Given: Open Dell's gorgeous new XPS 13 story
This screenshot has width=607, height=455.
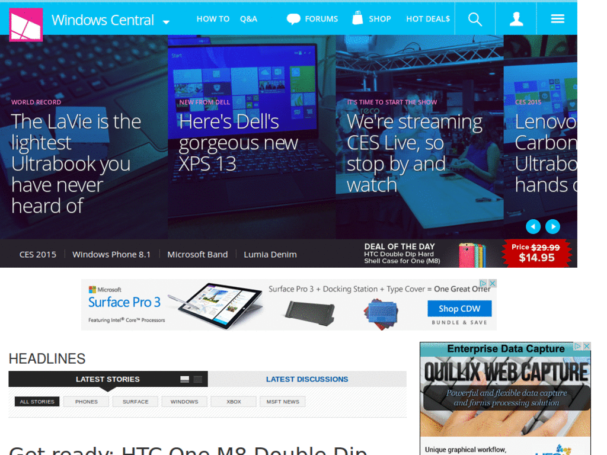Looking at the screenshot, I should point(238,142).
